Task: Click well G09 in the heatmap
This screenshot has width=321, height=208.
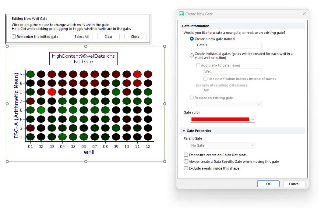Action: coord(116,128)
